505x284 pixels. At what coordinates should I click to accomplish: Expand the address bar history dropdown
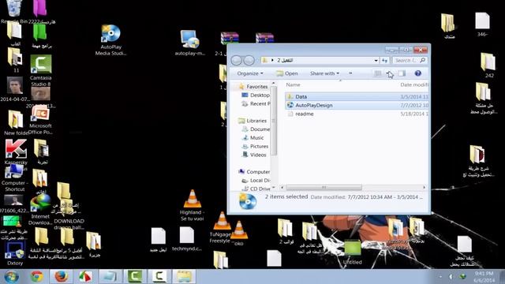(x=376, y=60)
